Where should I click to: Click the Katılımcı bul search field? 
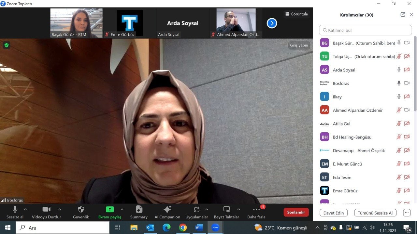tap(365, 30)
